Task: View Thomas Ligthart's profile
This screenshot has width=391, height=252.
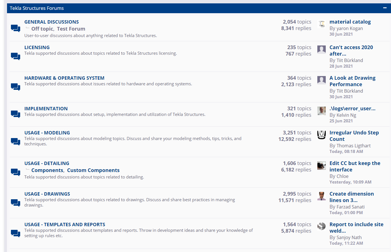Action: 353,146
